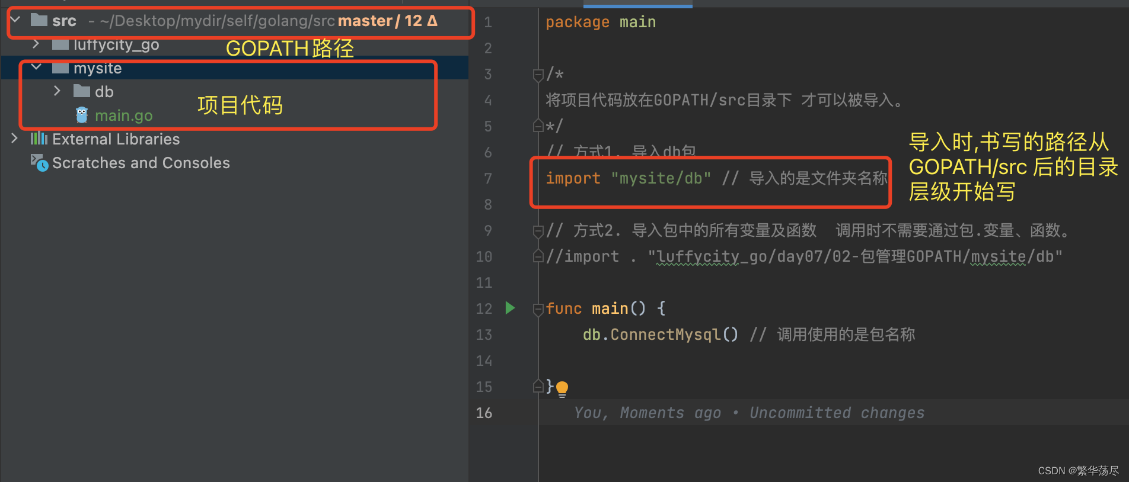Screen dimensions: 1129x482
Task: Click 'func main()' declaration text
Action: click(596, 309)
